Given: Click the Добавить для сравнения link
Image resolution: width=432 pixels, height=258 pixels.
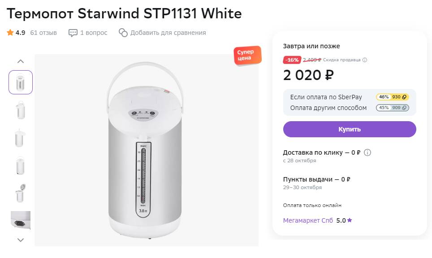Looking at the screenshot, I should 168,33.
